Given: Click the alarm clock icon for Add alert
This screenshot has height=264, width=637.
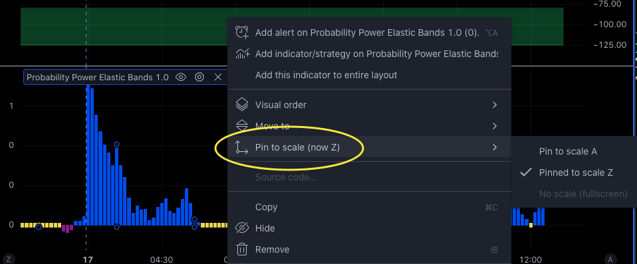Looking at the screenshot, I should (242, 33).
